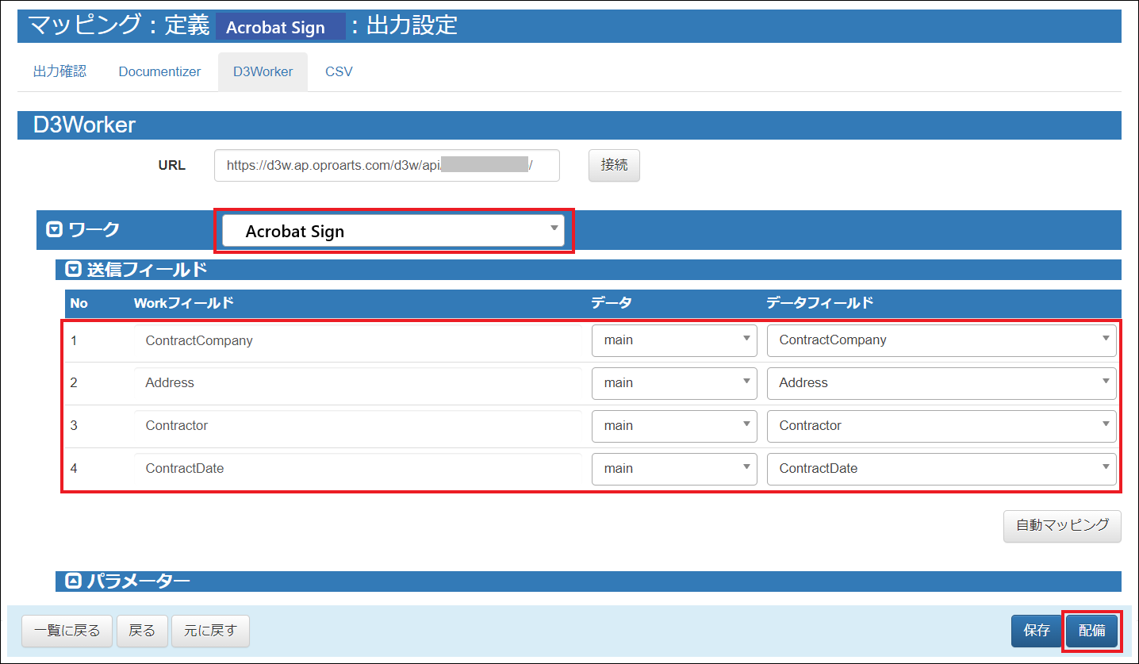Switch to the Documentizer tab

pyautogui.click(x=159, y=71)
